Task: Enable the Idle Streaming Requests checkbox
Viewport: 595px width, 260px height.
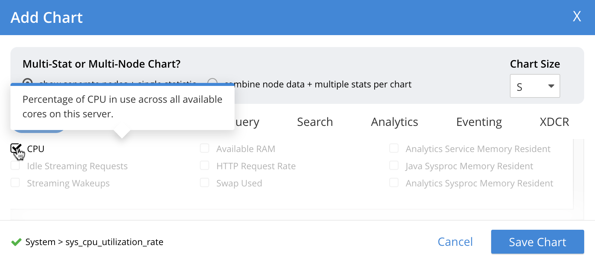Action: pos(15,165)
